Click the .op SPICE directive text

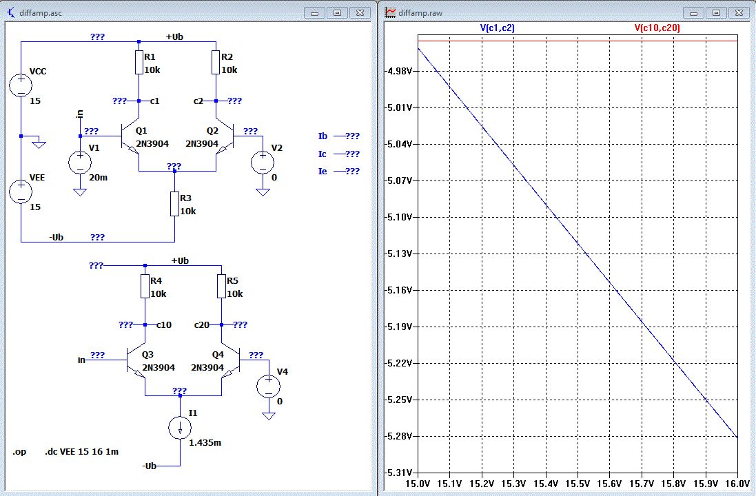(19, 452)
